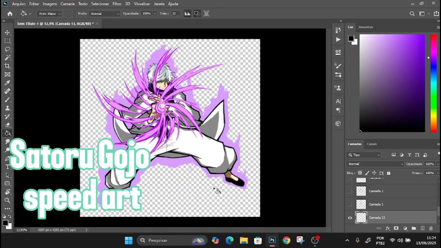Select the Frame tool
Image resolution: width=441 pixels, height=248 pixels.
[x=7, y=74]
